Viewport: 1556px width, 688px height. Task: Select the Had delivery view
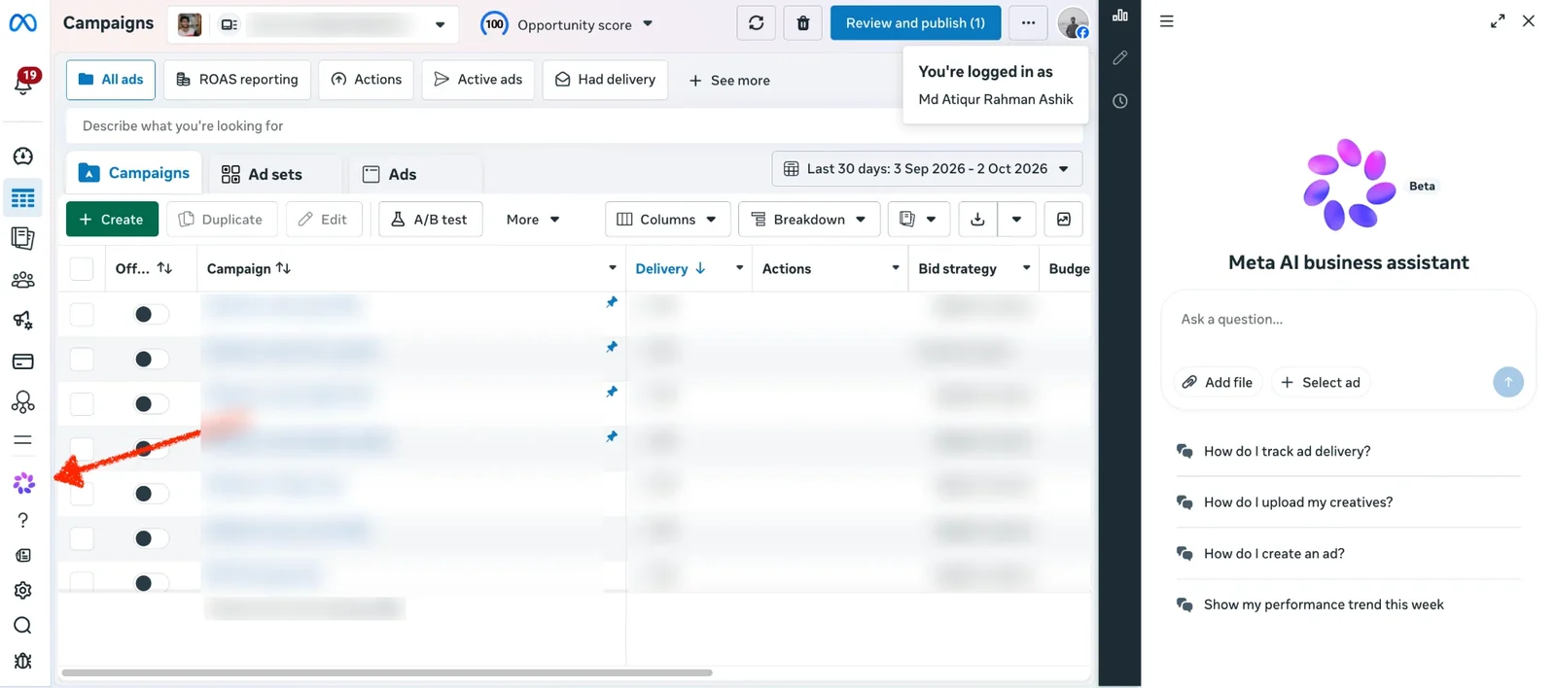605,80
